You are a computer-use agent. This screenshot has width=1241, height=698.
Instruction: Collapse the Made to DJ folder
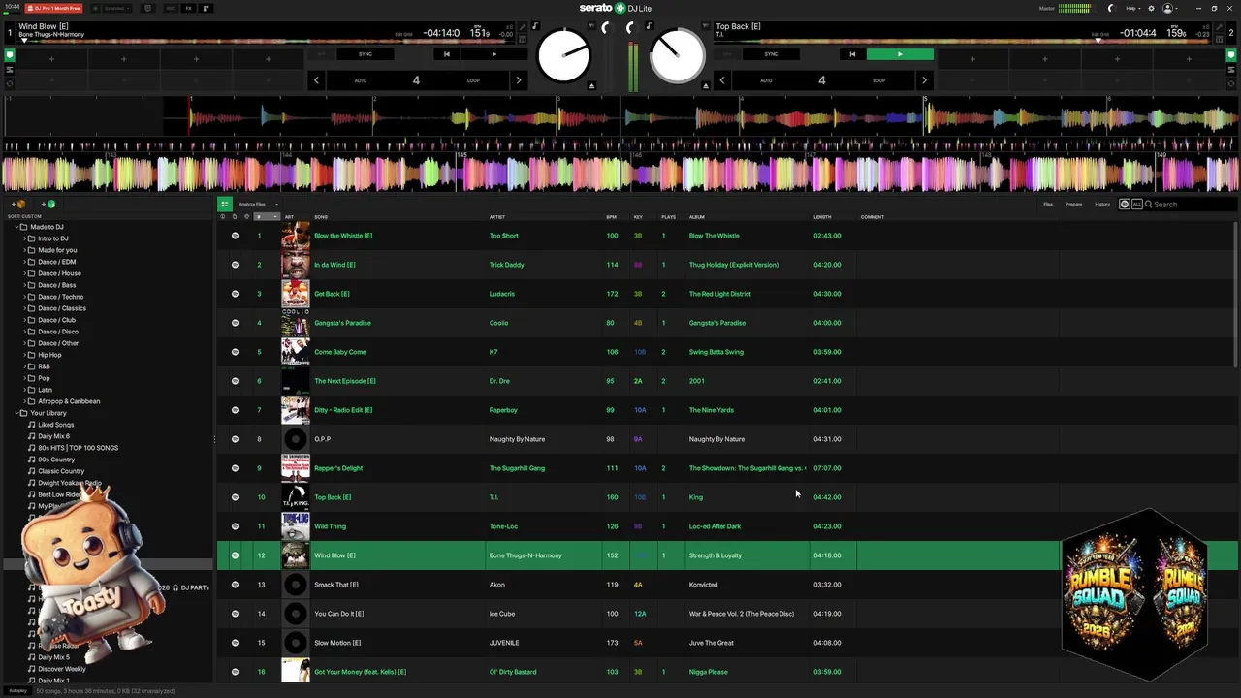tap(16, 227)
